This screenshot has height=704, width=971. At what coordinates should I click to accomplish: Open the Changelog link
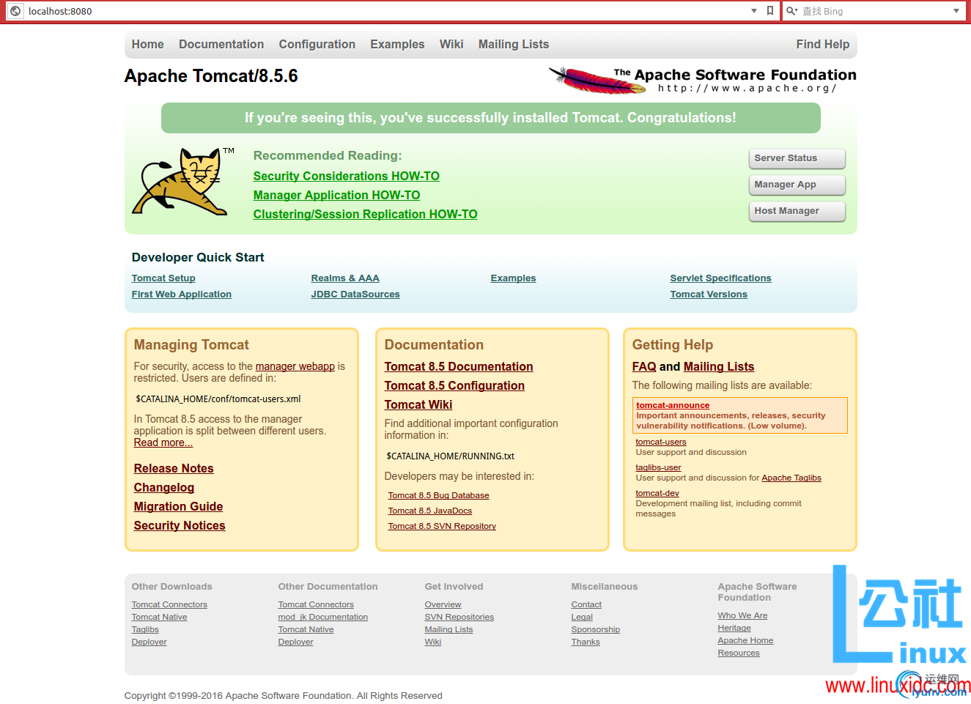164,487
